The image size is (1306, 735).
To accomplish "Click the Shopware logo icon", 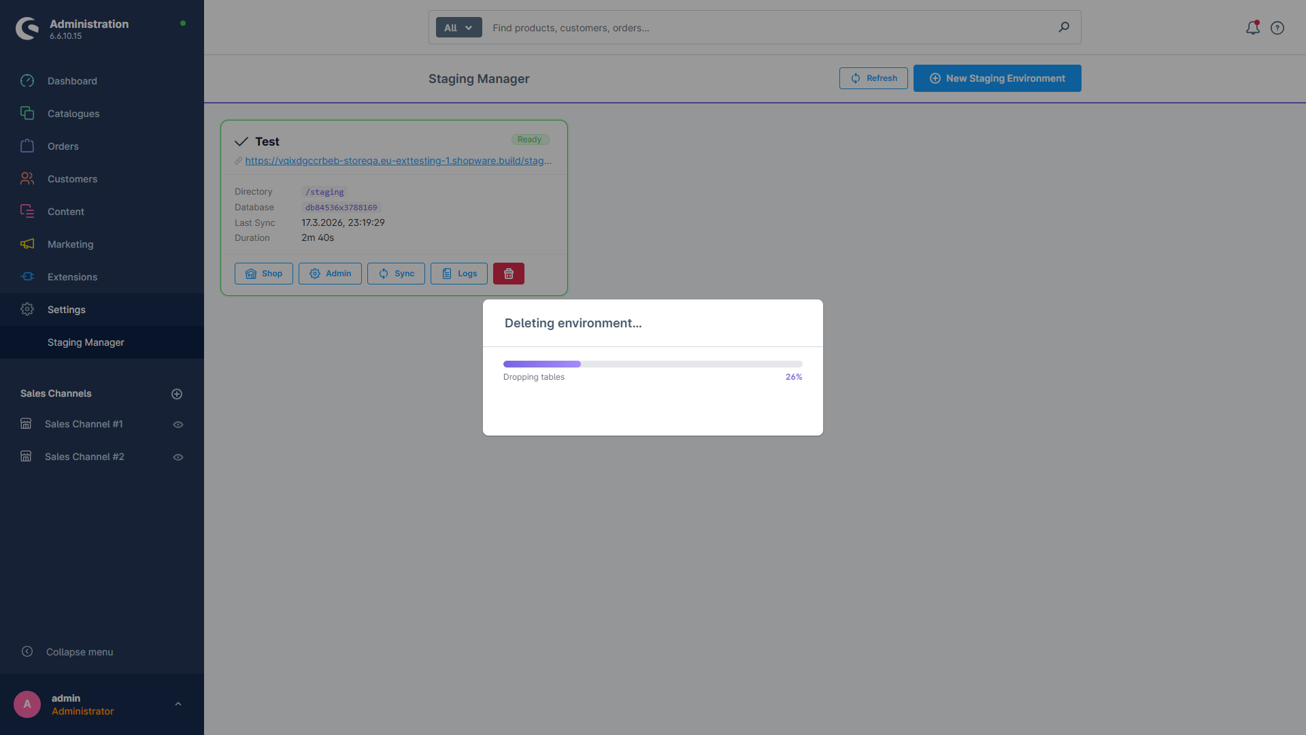I will [x=27, y=29].
